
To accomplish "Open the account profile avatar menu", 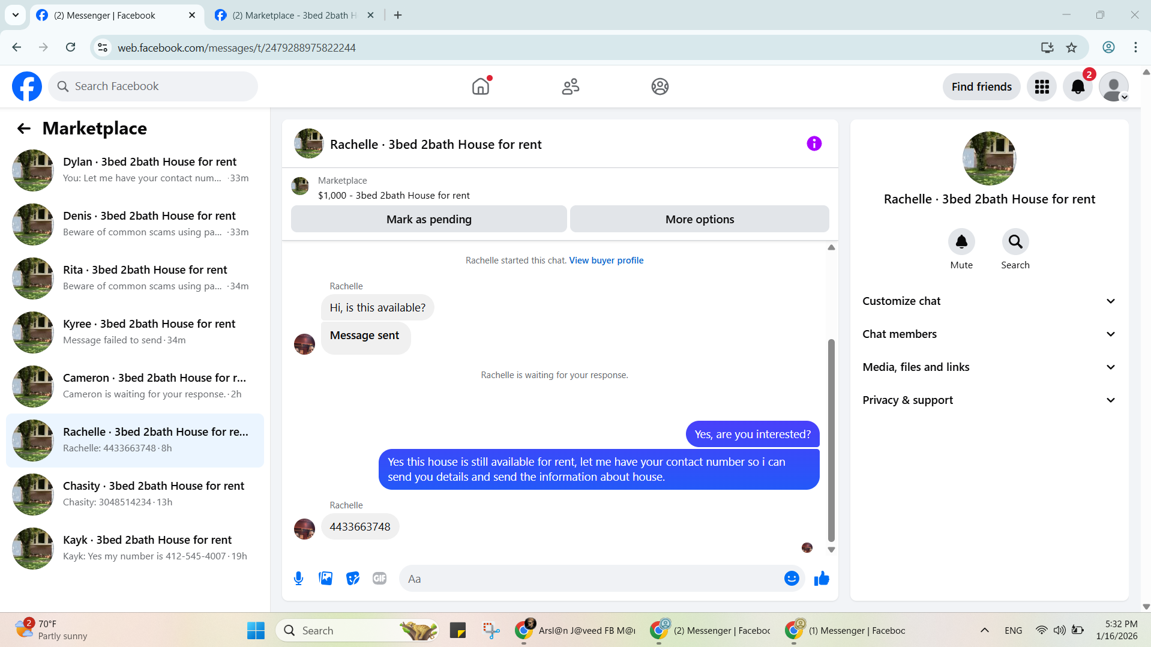I will pos(1114,86).
